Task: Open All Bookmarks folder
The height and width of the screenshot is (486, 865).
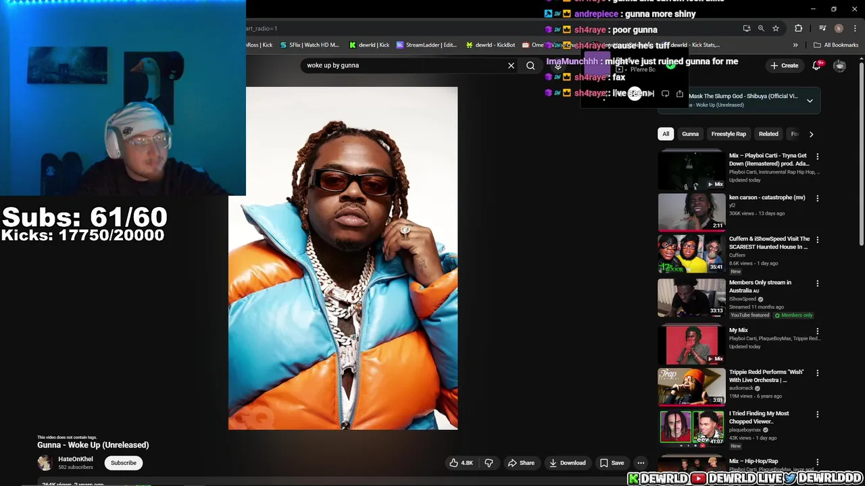Action: click(x=836, y=45)
